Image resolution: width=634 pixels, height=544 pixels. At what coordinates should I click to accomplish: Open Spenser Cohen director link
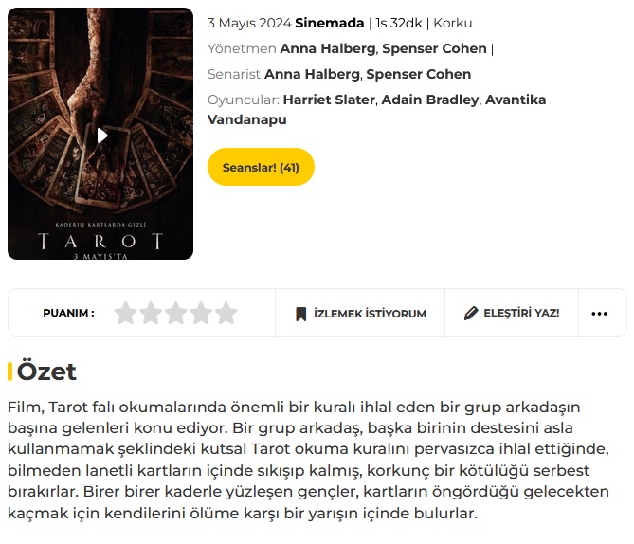point(434,48)
